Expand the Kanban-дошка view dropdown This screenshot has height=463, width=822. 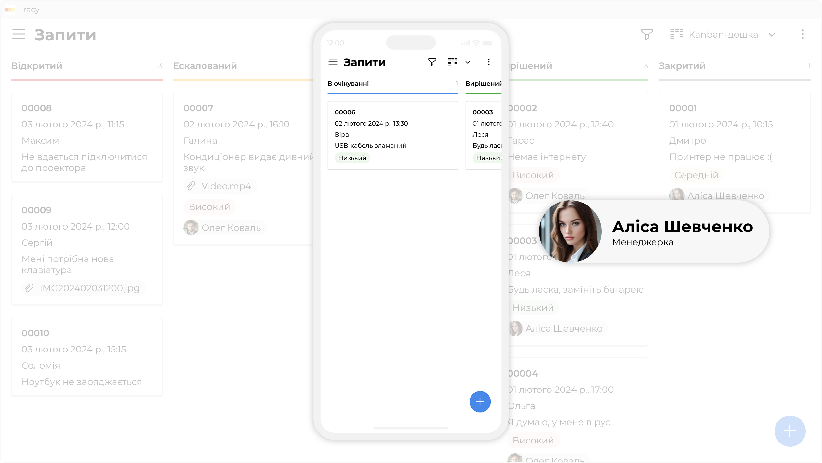pos(772,35)
